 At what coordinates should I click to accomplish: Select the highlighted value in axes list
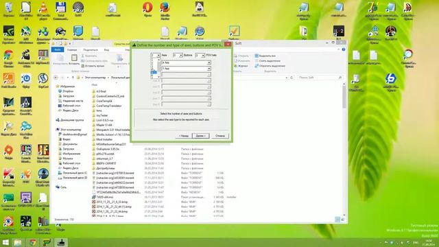(x=154, y=72)
